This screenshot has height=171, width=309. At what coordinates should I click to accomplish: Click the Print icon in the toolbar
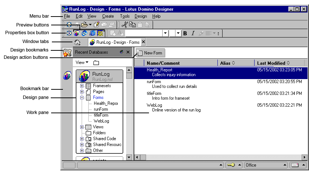112,25
